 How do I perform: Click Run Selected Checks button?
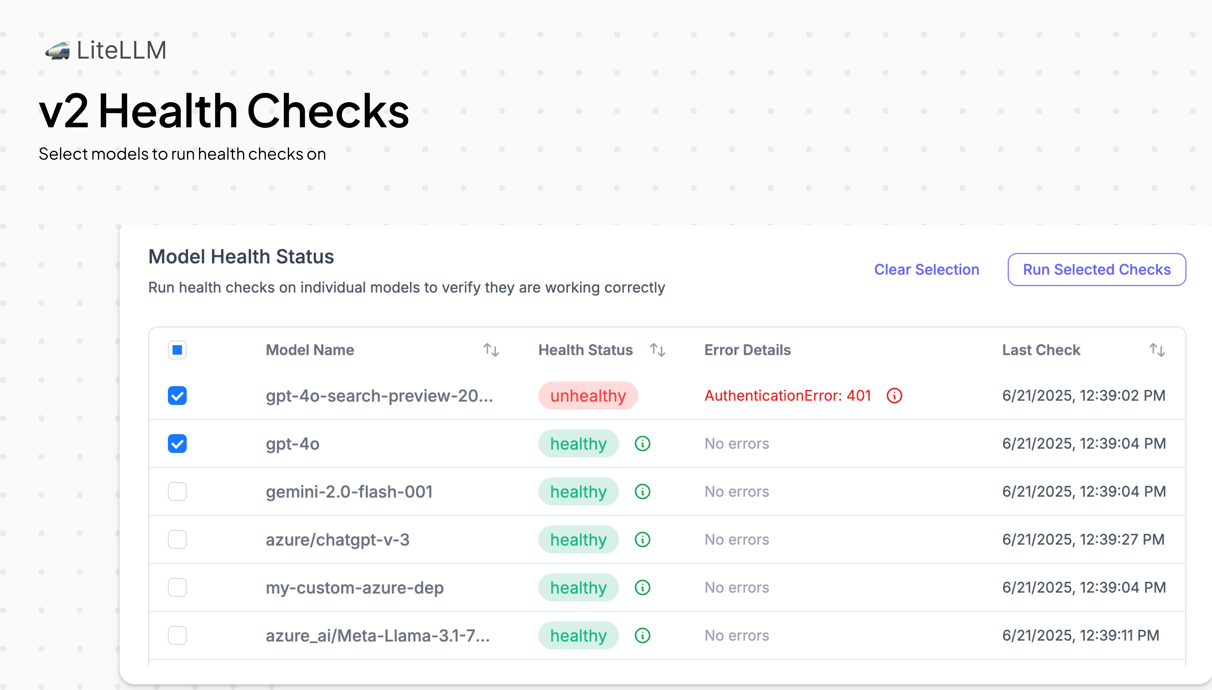pos(1096,270)
